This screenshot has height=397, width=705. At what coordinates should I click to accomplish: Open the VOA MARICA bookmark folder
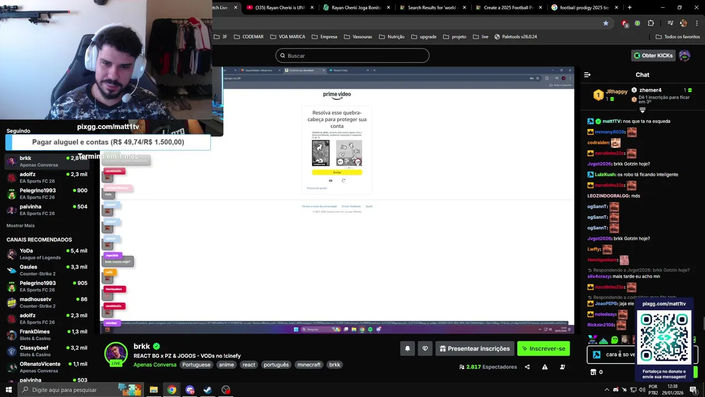click(x=288, y=37)
